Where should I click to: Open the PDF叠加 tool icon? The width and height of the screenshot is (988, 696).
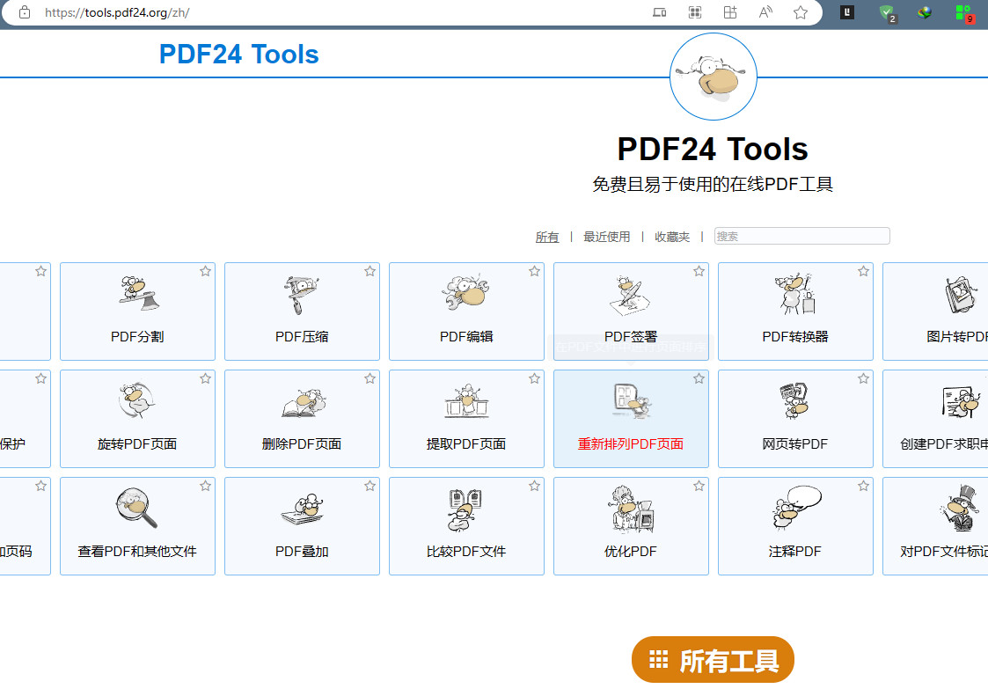click(x=303, y=509)
